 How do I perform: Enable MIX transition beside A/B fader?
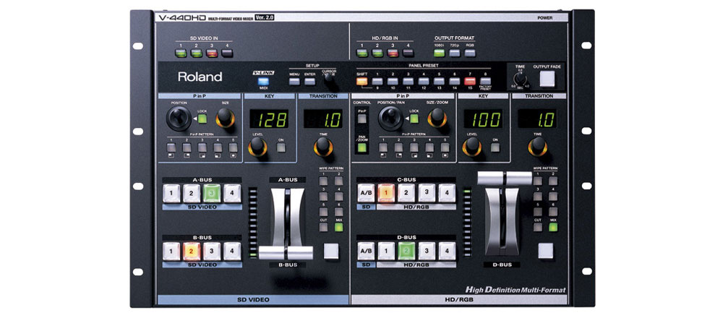[338, 227]
